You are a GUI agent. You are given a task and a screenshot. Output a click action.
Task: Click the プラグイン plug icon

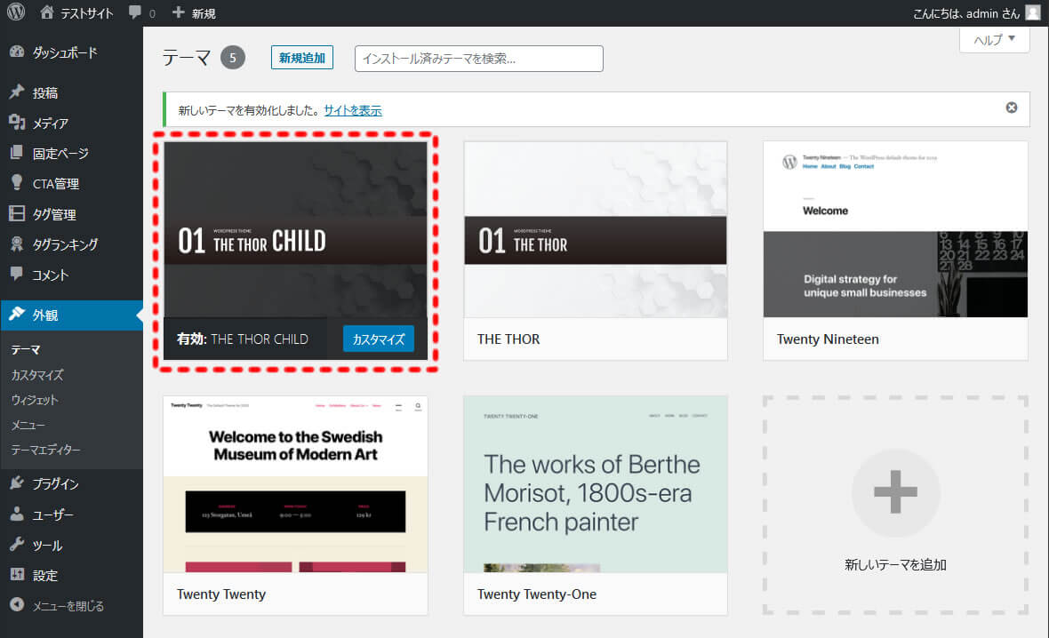[x=17, y=482]
